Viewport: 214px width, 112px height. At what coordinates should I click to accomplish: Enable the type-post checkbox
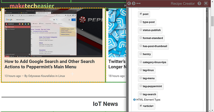click(141, 22)
